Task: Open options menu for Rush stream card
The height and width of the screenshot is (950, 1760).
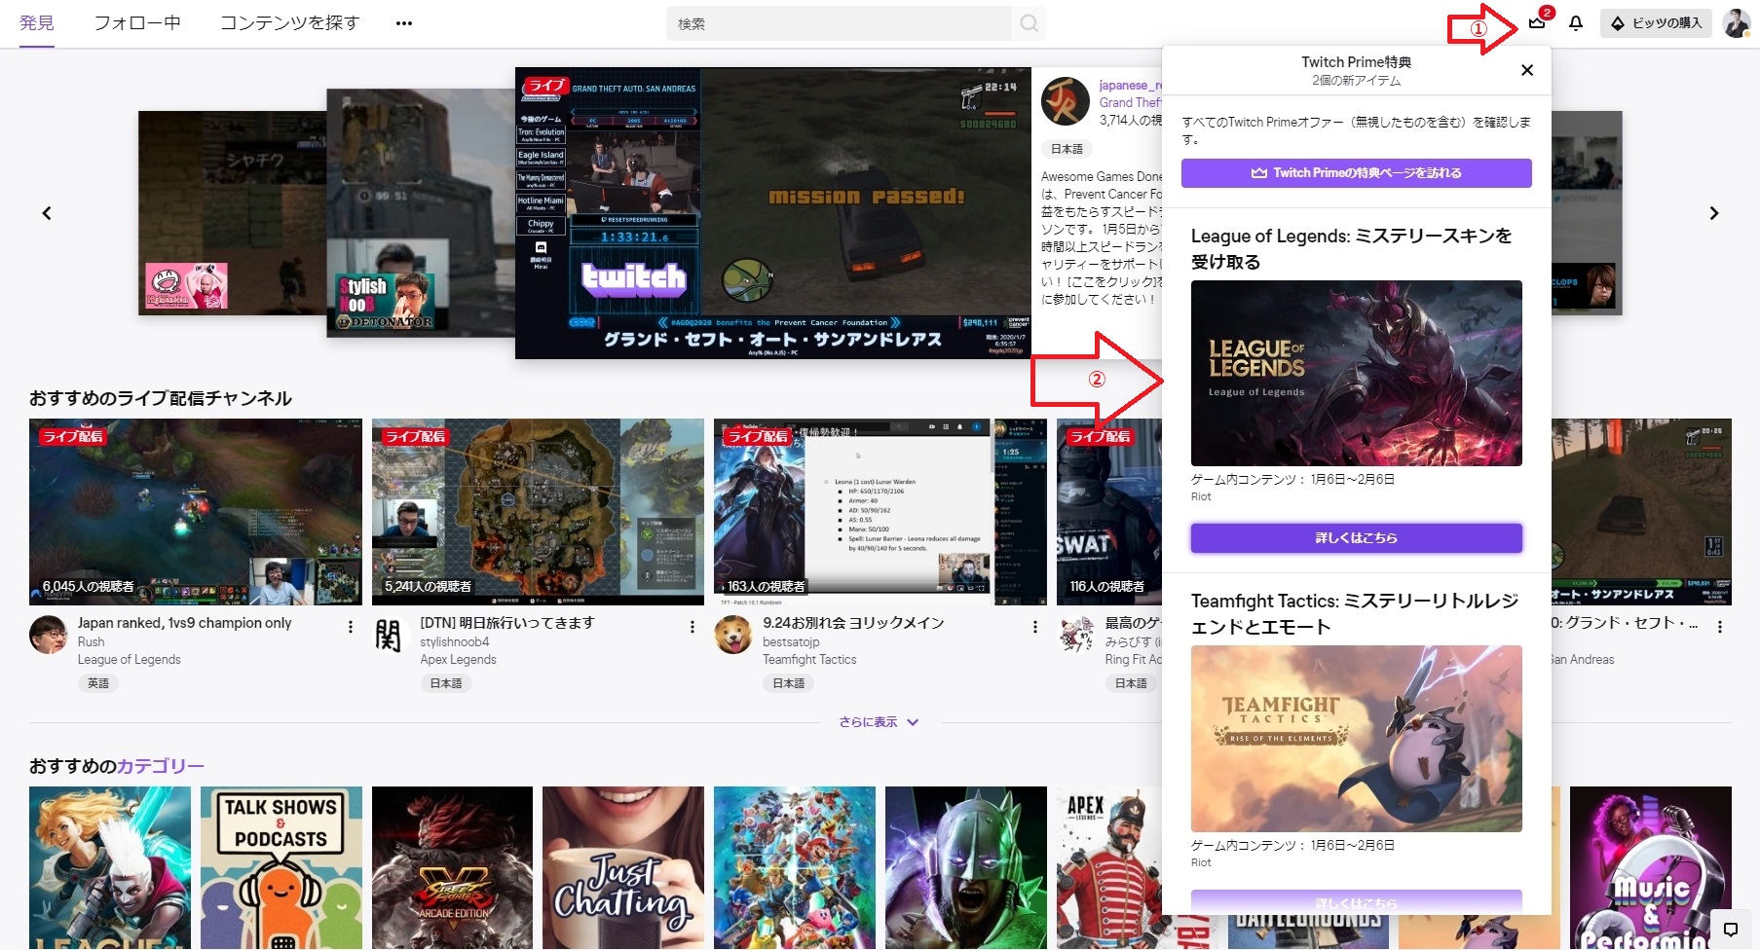Action: point(351,627)
